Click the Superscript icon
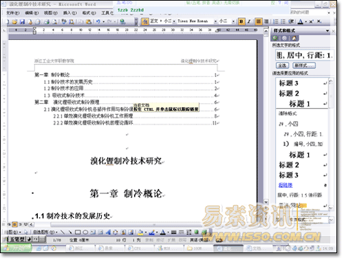The image size is (344, 260). click(x=311, y=21)
